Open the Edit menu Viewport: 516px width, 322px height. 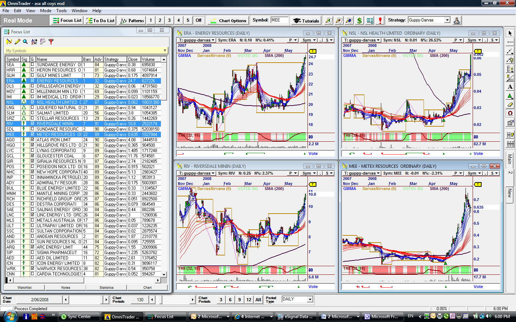click(18, 11)
